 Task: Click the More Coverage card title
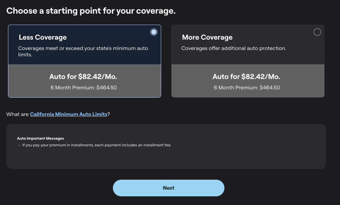pos(207,37)
